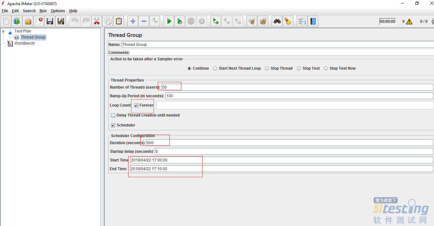Open a test plan with the folder icon
The width and height of the screenshot is (434, 226).
(x=28, y=22)
